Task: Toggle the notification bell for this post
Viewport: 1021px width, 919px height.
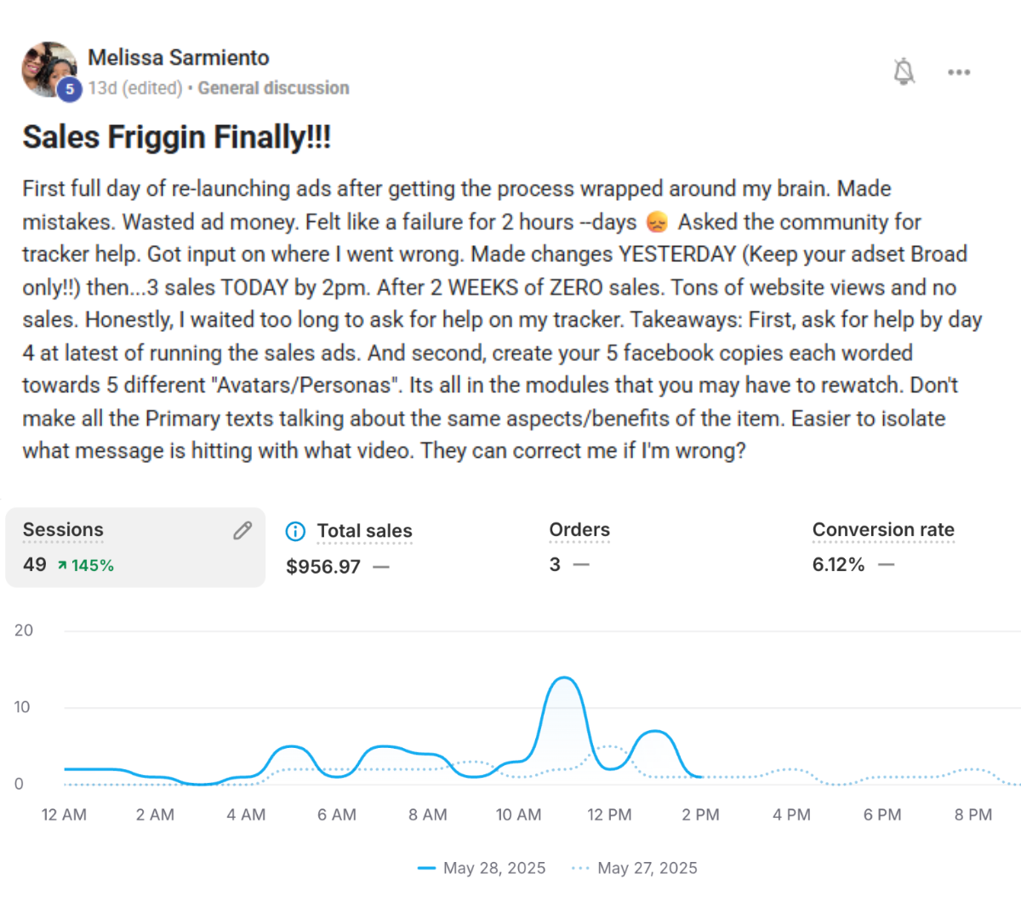Action: click(904, 72)
